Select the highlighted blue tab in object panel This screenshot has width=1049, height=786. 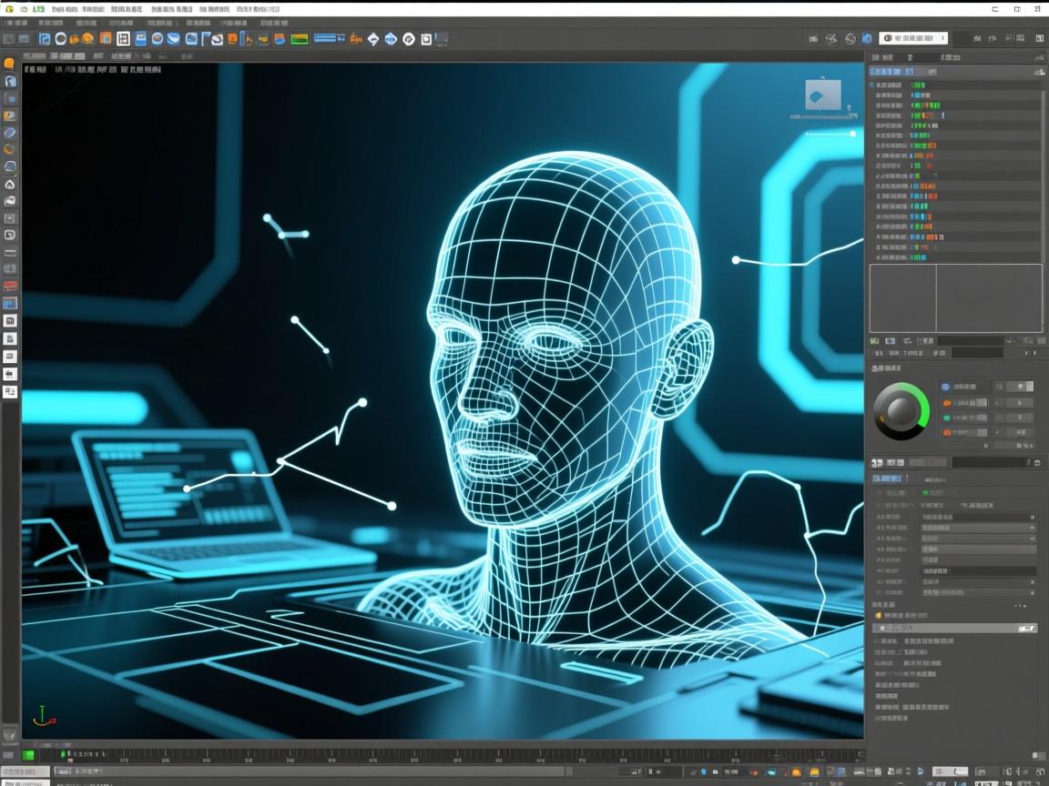click(885, 71)
